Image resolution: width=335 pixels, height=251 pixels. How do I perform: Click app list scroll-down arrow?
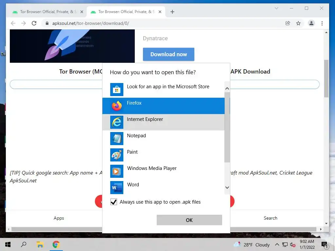(x=227, y=187)
